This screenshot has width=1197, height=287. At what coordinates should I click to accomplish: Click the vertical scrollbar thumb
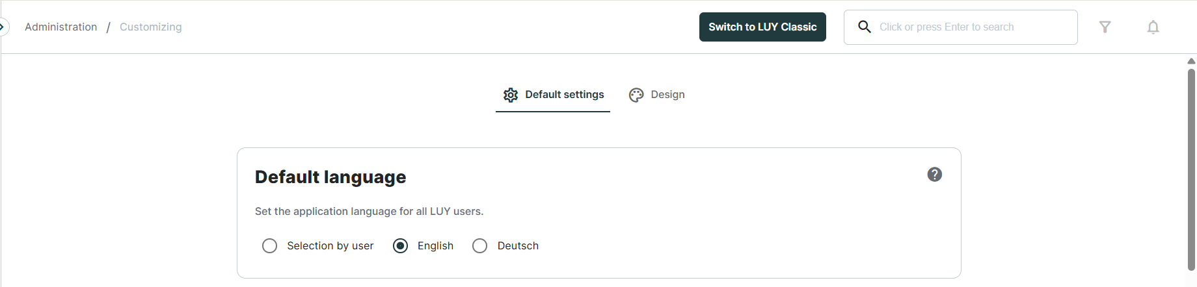[x=1191, y=169]
